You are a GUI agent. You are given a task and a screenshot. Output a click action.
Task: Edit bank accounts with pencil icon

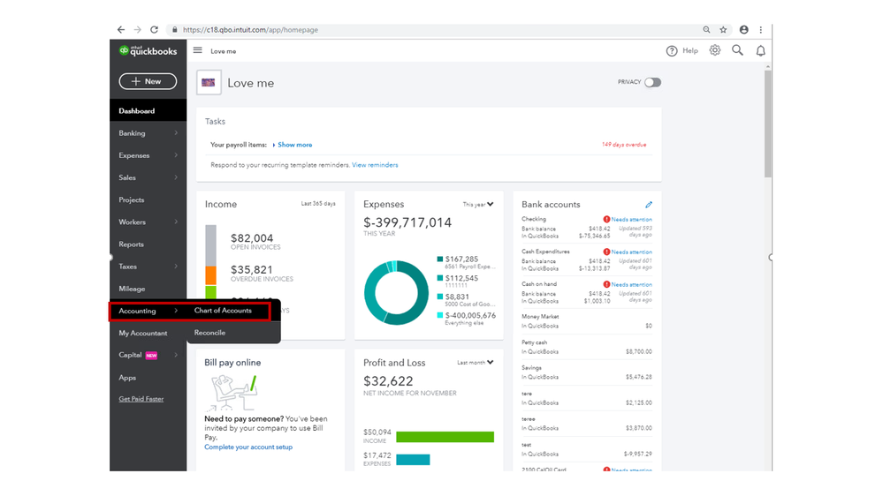pyautogui.click(x=649, y=205)
